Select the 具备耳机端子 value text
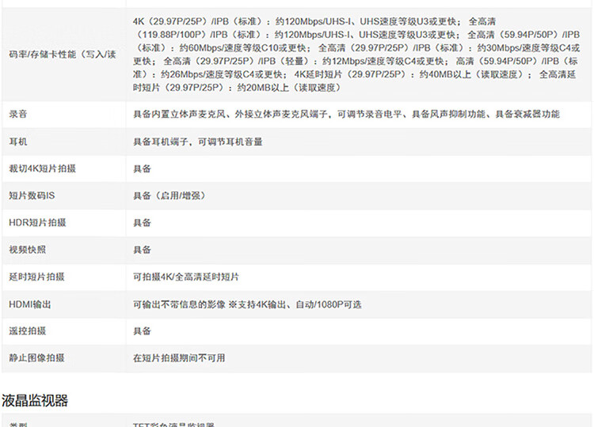Viewport: 594px width, 427px height. pyautogui.click(x=197, y=142)
